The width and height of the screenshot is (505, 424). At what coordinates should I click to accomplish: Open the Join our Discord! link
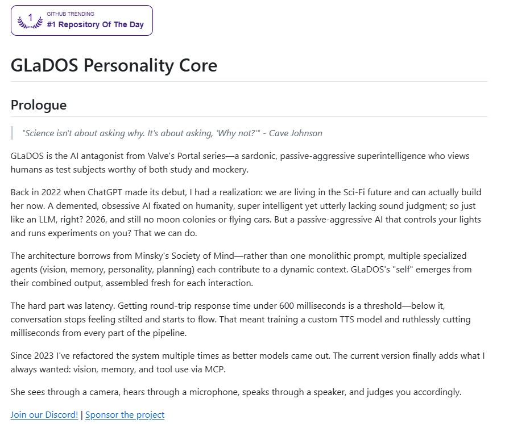point(44,415)
